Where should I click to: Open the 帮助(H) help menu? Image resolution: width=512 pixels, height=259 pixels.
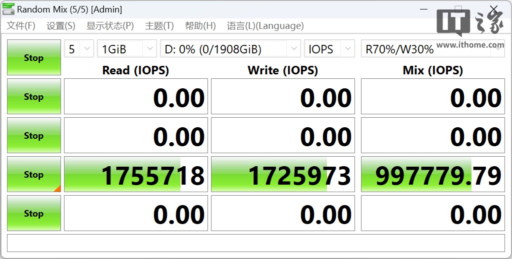pos(200,26)
